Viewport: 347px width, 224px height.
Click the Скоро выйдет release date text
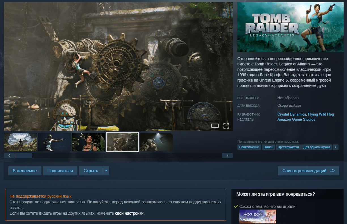tap(289, 106)
